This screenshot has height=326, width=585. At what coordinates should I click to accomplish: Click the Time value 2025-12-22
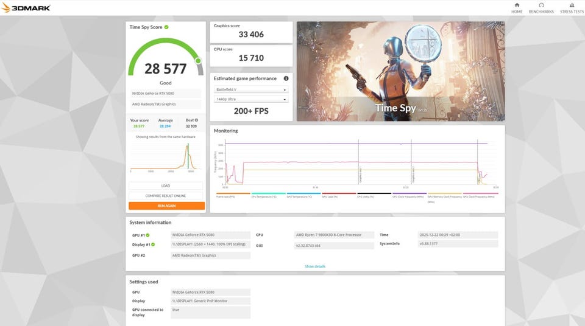coord(458,235)
